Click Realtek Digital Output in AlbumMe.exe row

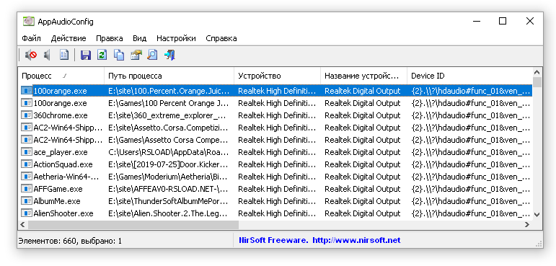tap(363, 201)
